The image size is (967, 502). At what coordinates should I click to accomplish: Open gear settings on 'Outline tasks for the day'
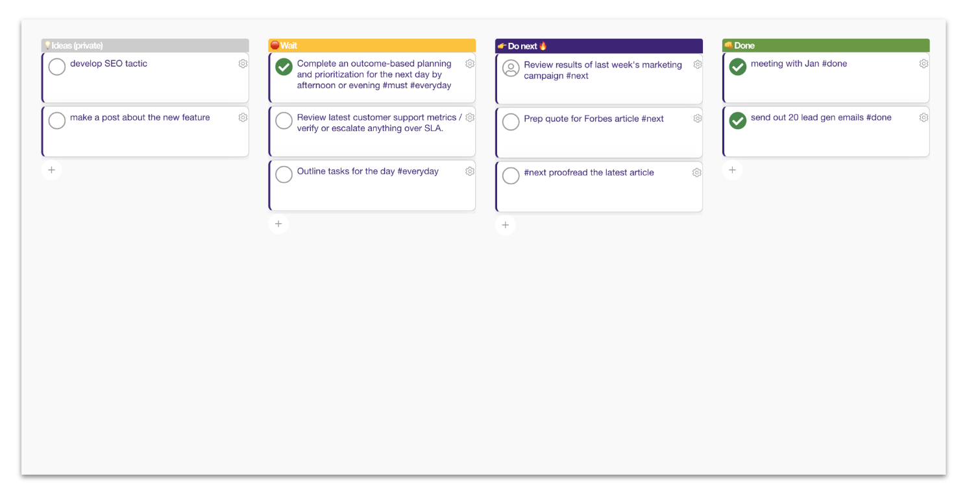[x=470, y=171]
